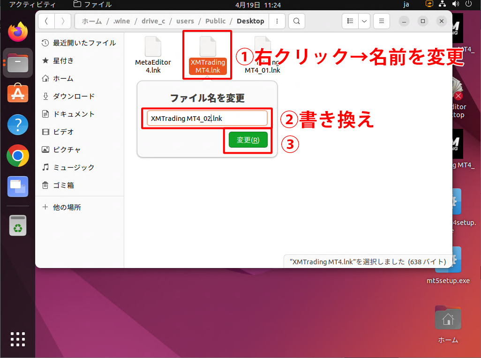Click the green 変更(R) rename button

click(x=248, y=140)
